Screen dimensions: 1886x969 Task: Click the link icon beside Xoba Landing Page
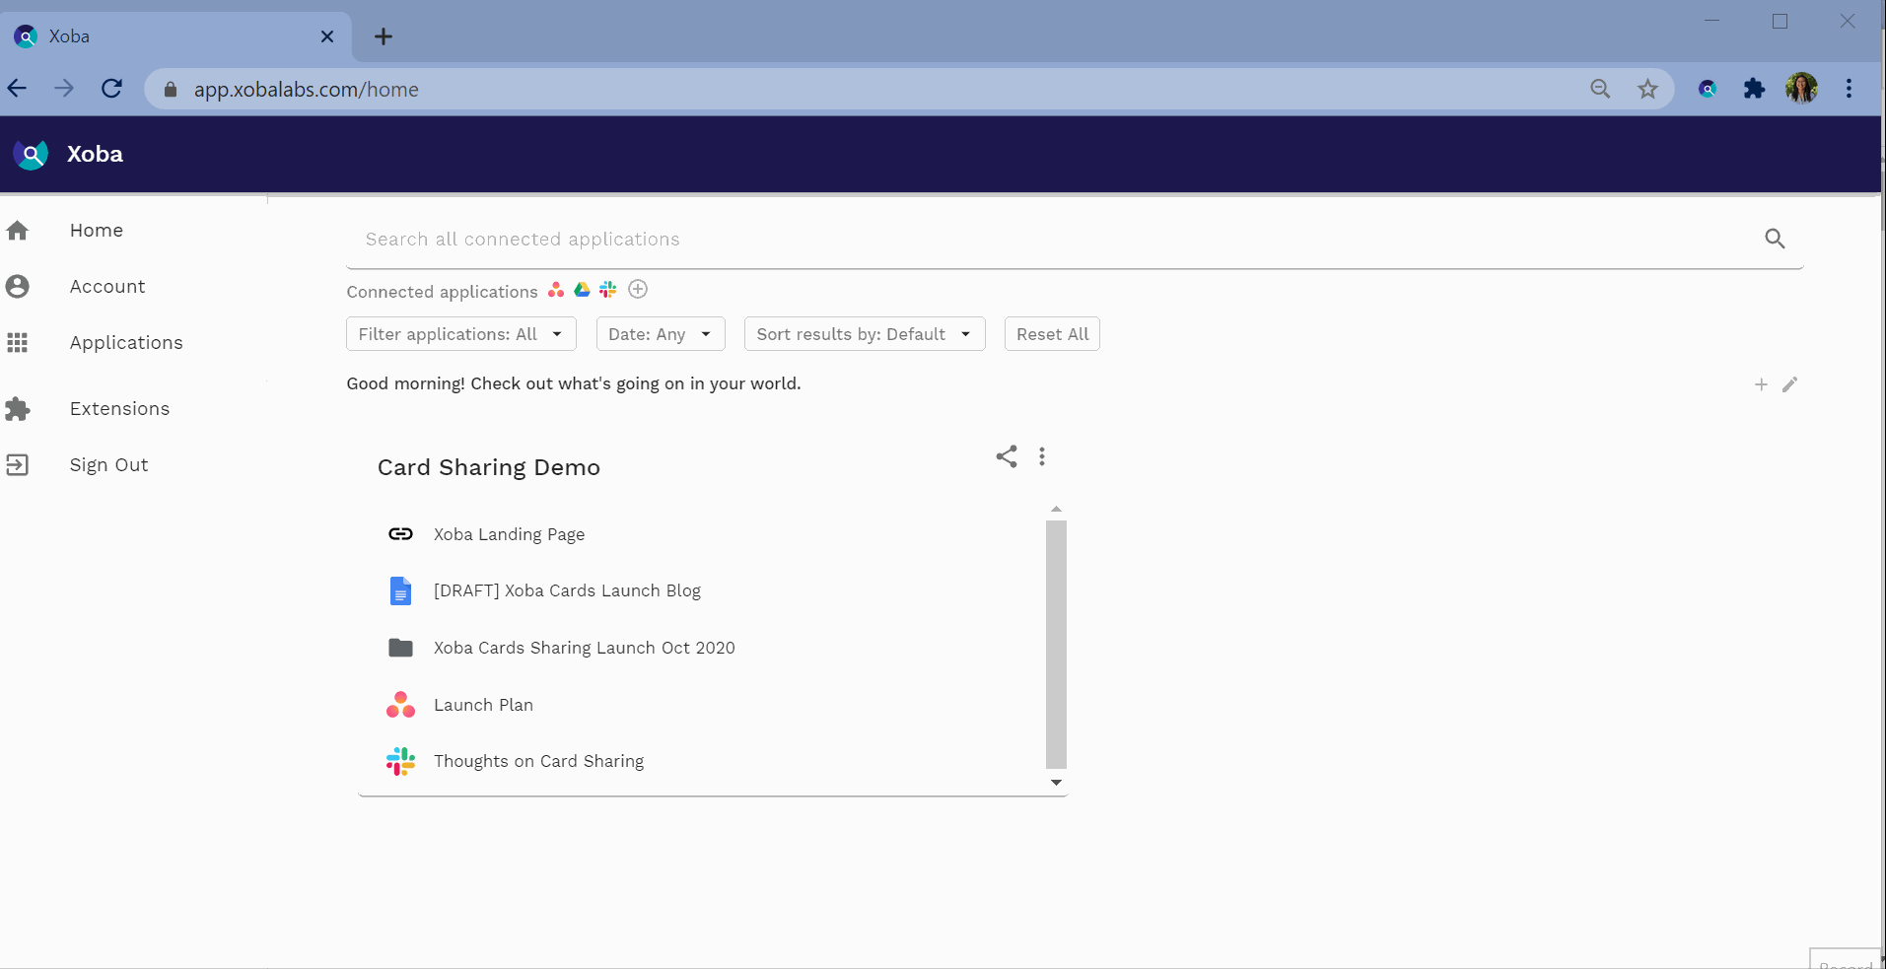[x=400, y=534]
